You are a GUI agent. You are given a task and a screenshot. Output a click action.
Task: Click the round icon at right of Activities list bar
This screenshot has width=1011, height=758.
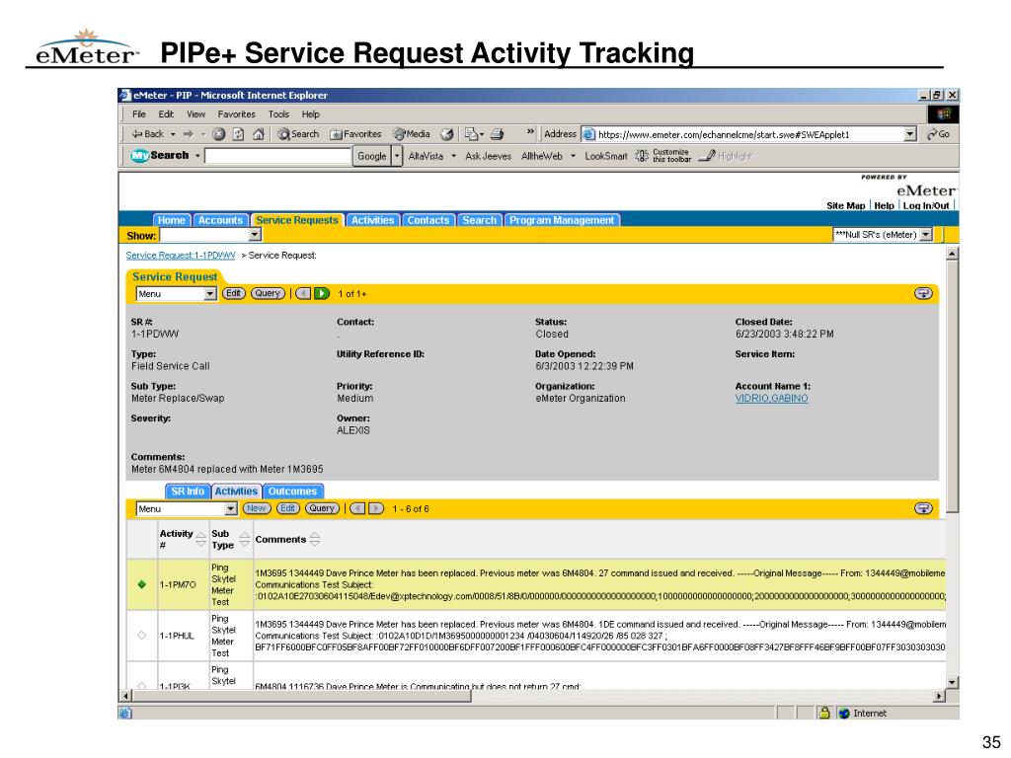923,508
